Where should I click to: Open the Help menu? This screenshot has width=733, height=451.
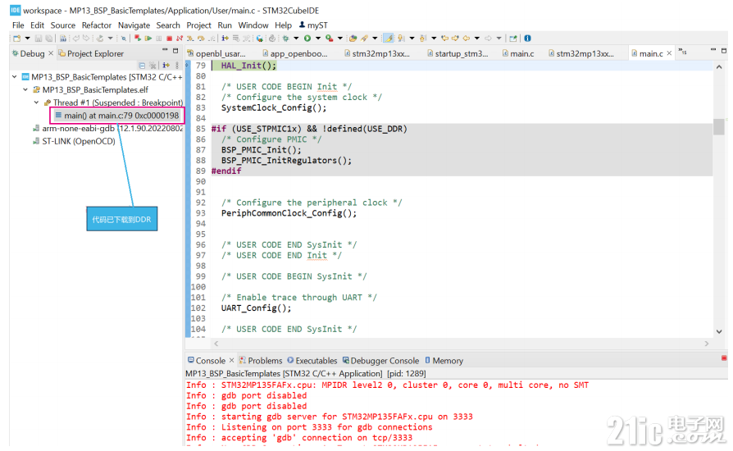click(283, 25)
